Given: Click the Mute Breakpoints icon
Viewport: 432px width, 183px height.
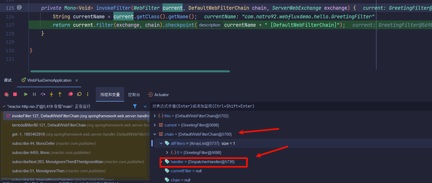Looking at the screenshot, I should [79, 94].
